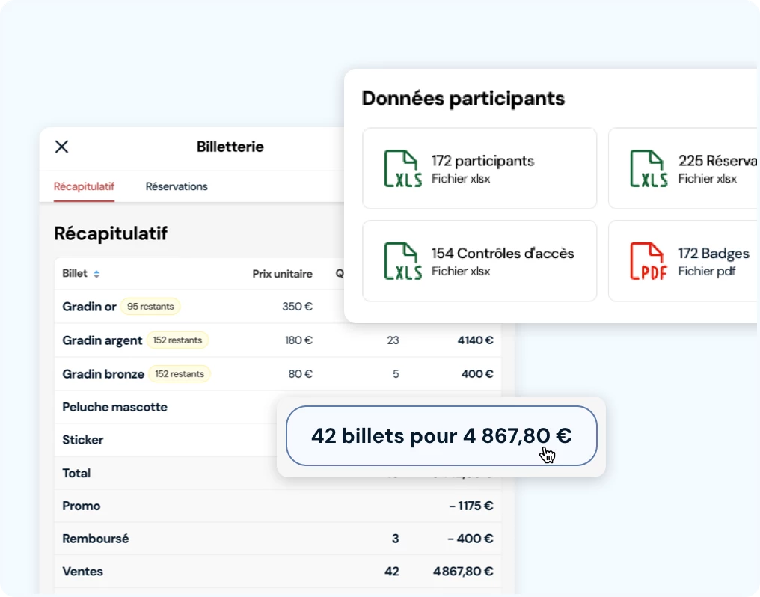The height and width of the screenshot is (597, 760).
Task: Click the XLS icon for 225 Réservations
Action: pyautogui.click(x=648, y=168)
